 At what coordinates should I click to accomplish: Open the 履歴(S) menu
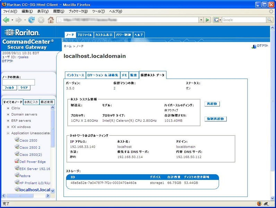[59, 11]
